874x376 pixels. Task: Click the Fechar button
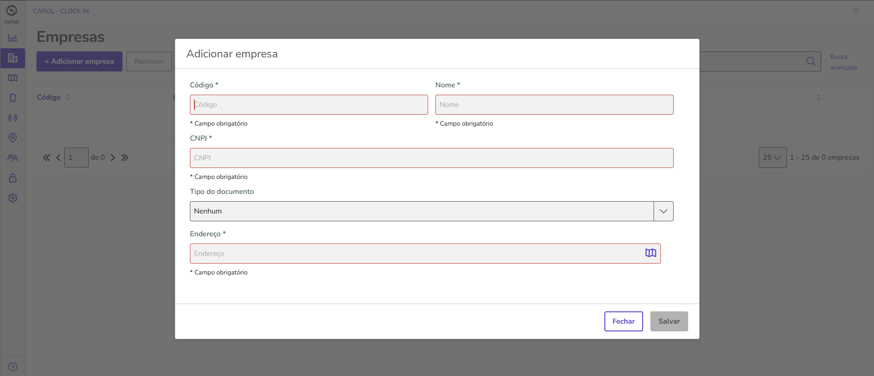point(623,321)
